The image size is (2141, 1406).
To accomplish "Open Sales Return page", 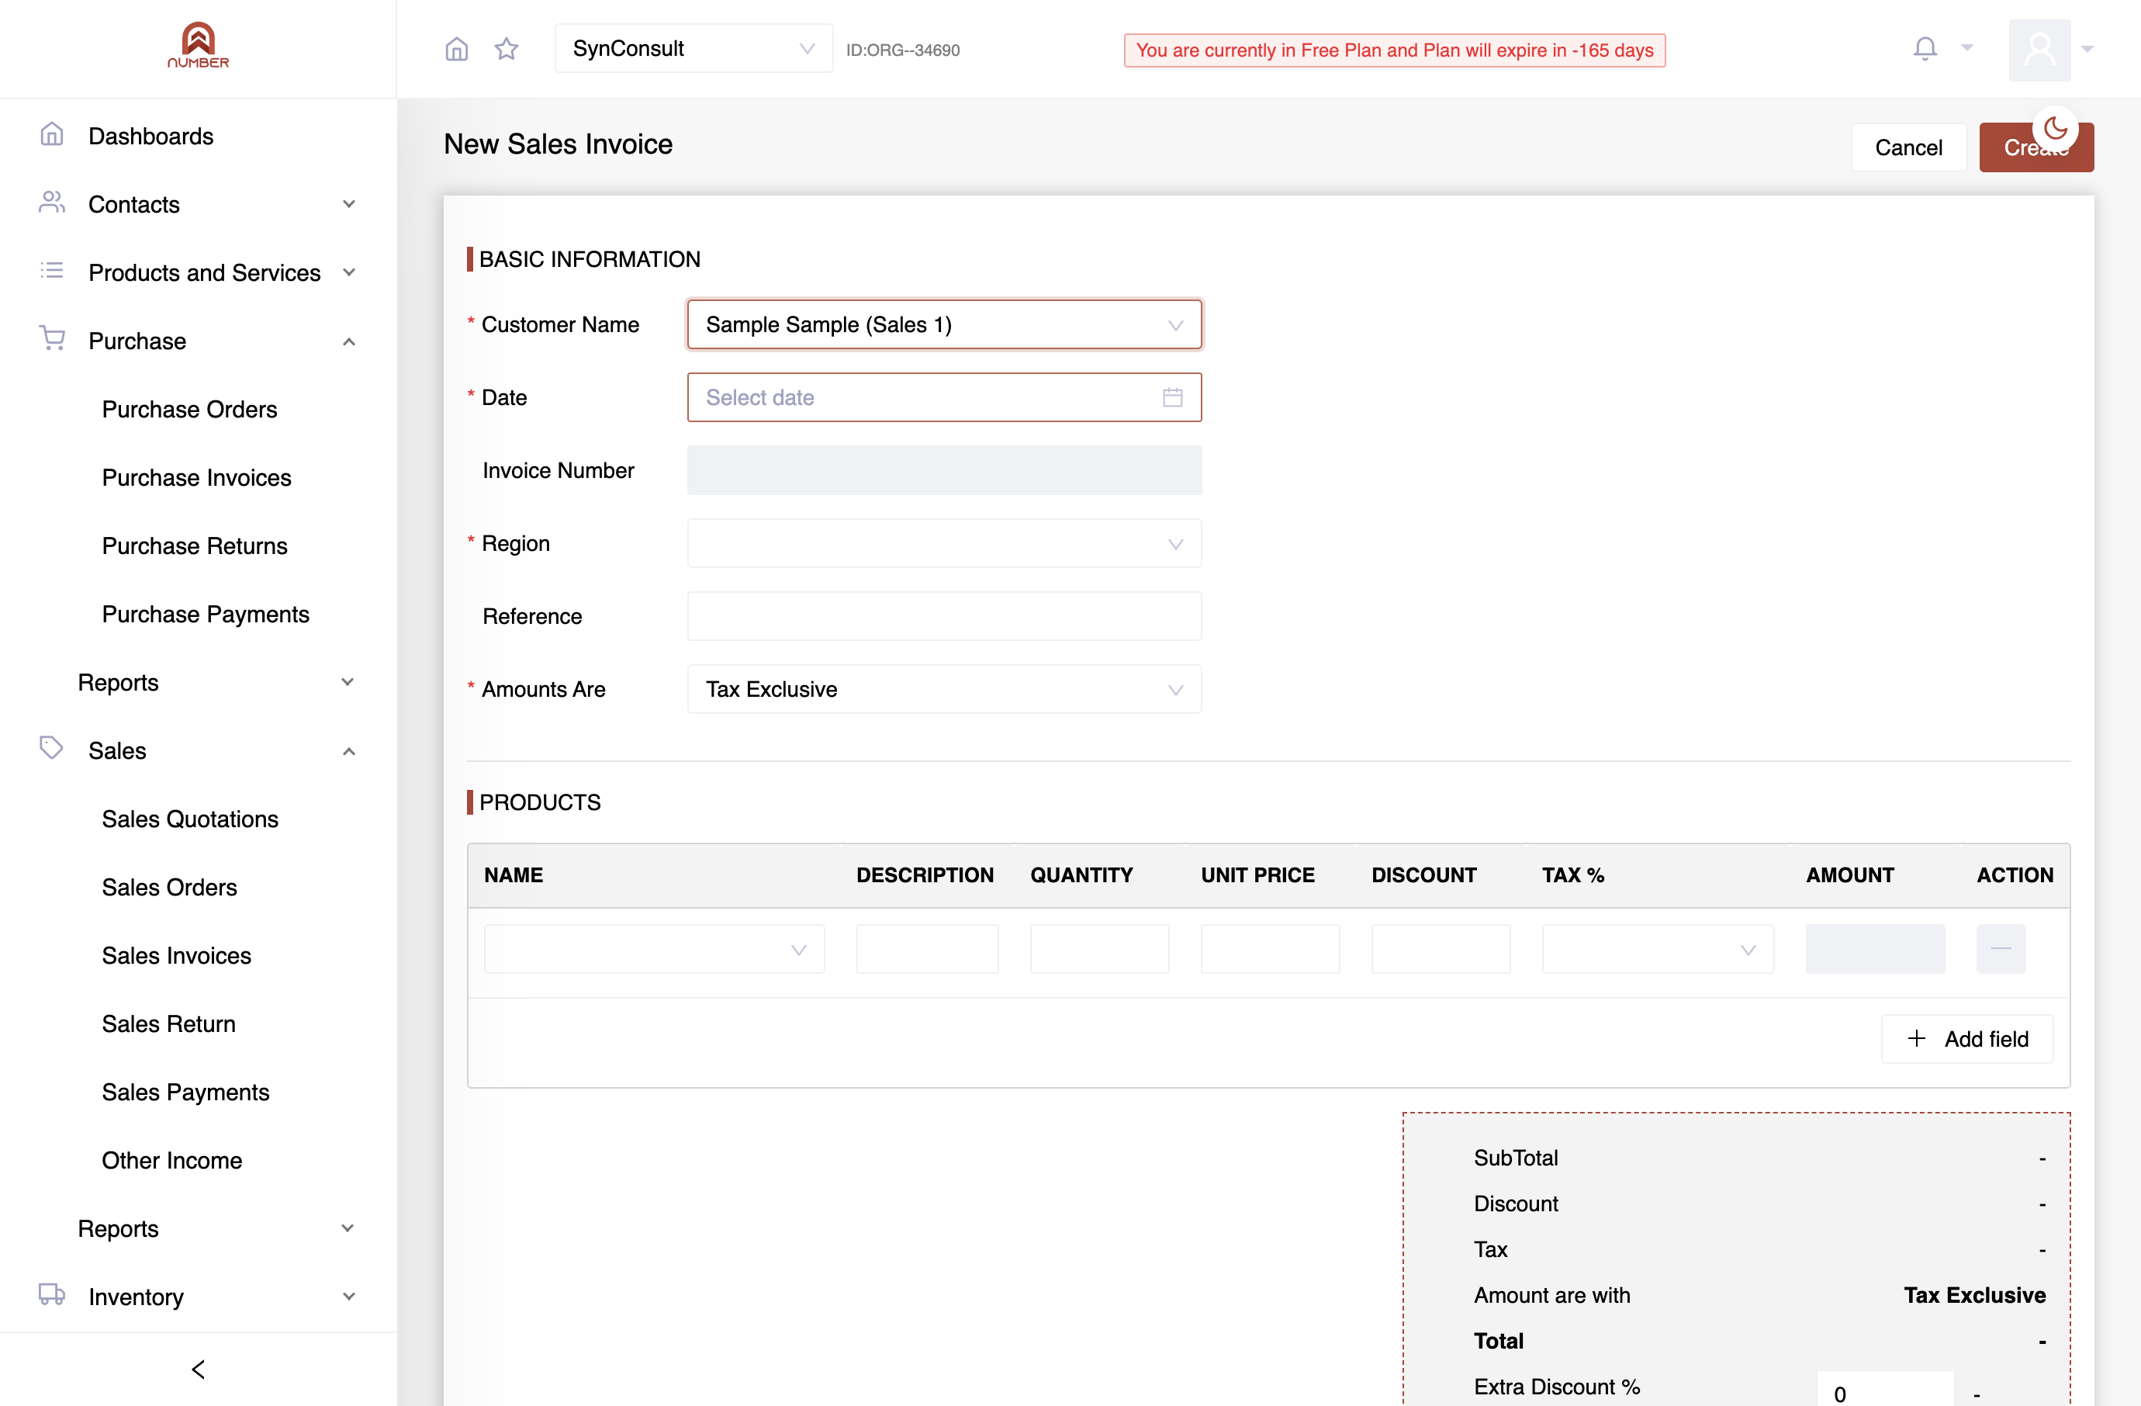I will click(168, 1023).
